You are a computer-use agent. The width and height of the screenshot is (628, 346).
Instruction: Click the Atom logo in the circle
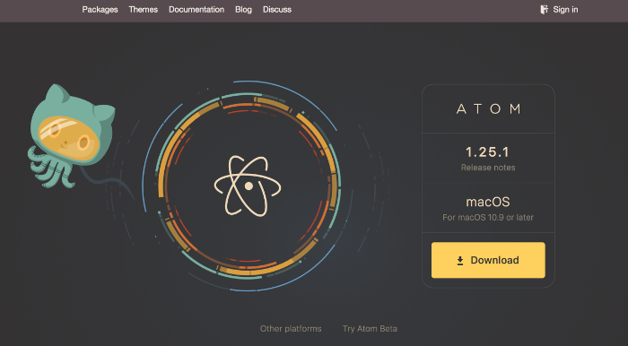[248, 186]
